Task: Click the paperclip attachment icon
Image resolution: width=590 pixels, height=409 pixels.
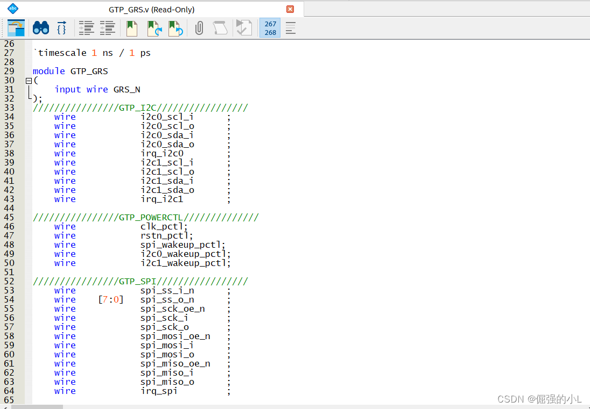Action: click(x=199, y=28)
